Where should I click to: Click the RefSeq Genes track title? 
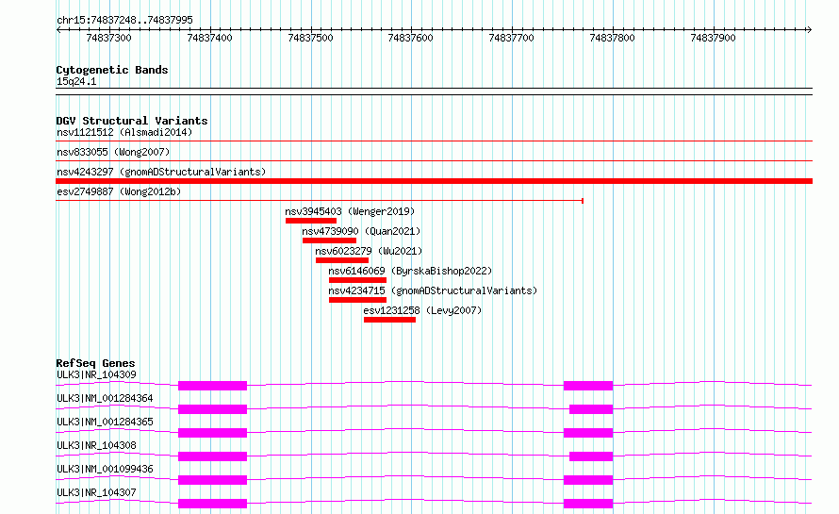95,363
